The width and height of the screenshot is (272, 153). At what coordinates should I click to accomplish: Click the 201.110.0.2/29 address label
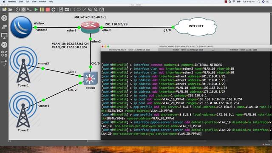click(116, 24)
